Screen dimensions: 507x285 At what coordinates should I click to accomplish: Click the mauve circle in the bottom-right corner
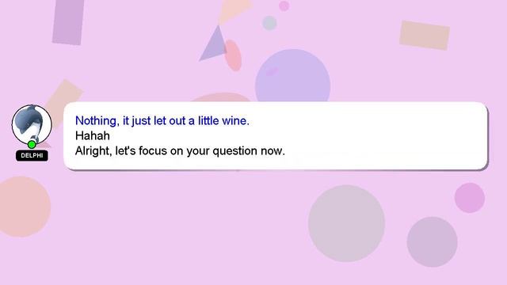(432, 242)
